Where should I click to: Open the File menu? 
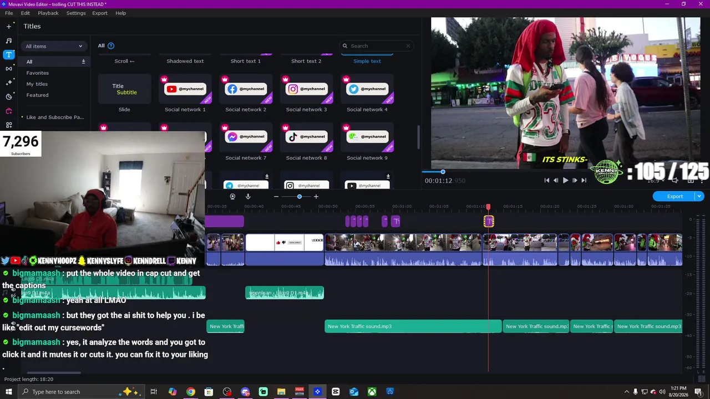9,13
